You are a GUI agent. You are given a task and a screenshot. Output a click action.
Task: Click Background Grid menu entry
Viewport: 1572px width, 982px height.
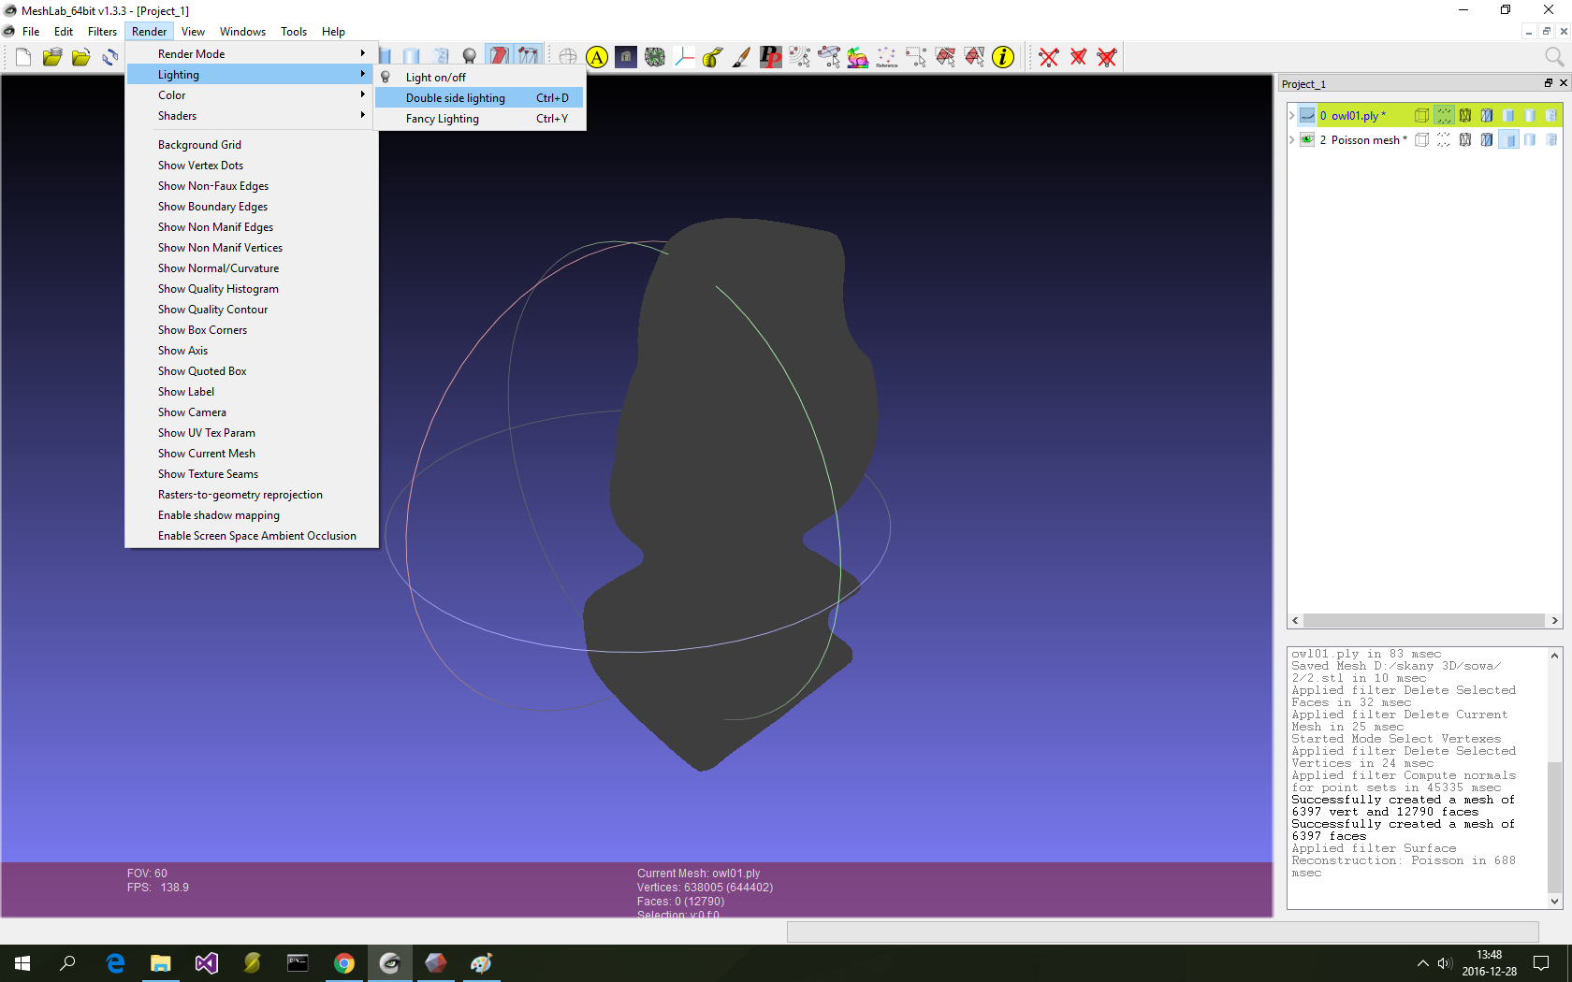tap(252, 145)
